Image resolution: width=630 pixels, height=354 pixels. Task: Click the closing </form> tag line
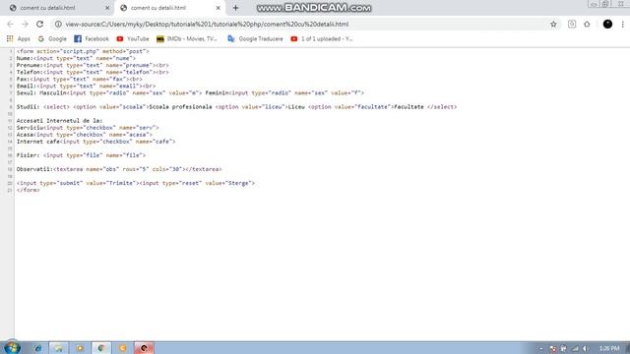(x=29, y=190)
